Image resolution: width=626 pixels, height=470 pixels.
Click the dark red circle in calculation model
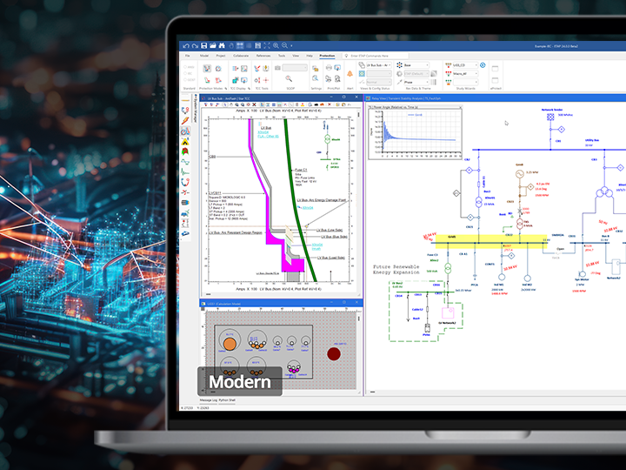(x=333, y=353)
